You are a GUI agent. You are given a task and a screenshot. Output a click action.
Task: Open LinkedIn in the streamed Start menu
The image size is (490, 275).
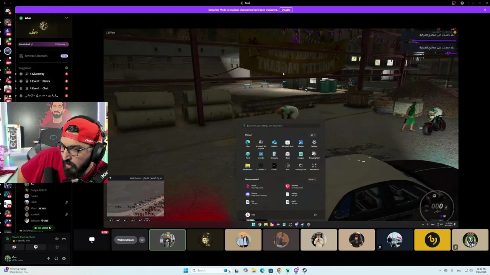(x=261, y=155)
